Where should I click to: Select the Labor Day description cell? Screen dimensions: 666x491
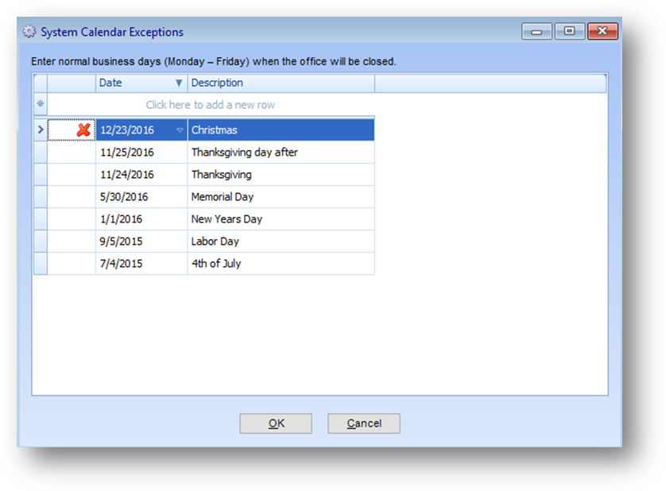point(281,242)
